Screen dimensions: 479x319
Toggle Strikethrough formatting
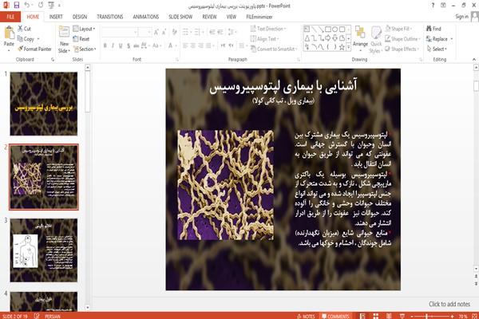click(136, 45)
